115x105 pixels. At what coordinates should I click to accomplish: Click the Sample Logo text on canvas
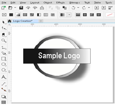pos(59,56)
